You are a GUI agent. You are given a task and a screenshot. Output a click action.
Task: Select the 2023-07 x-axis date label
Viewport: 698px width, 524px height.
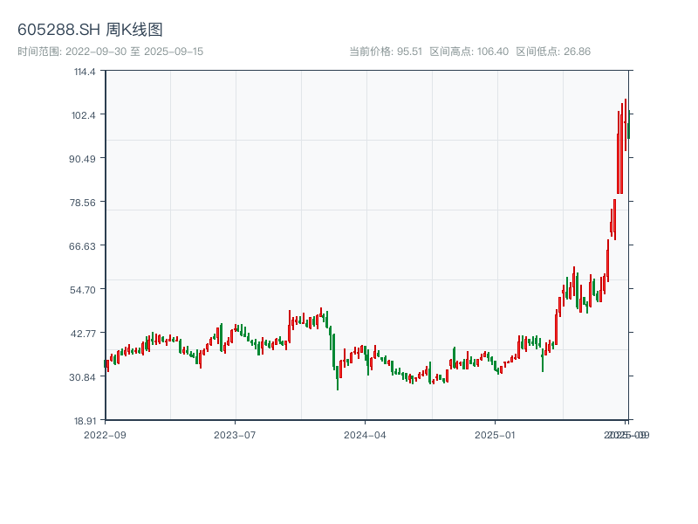(x=236, y=434)
